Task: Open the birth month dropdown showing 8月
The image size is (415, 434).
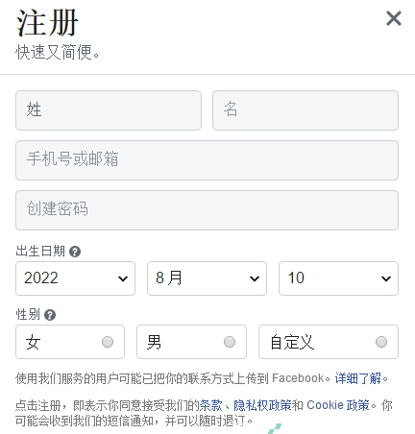Action: pos(207,278)
